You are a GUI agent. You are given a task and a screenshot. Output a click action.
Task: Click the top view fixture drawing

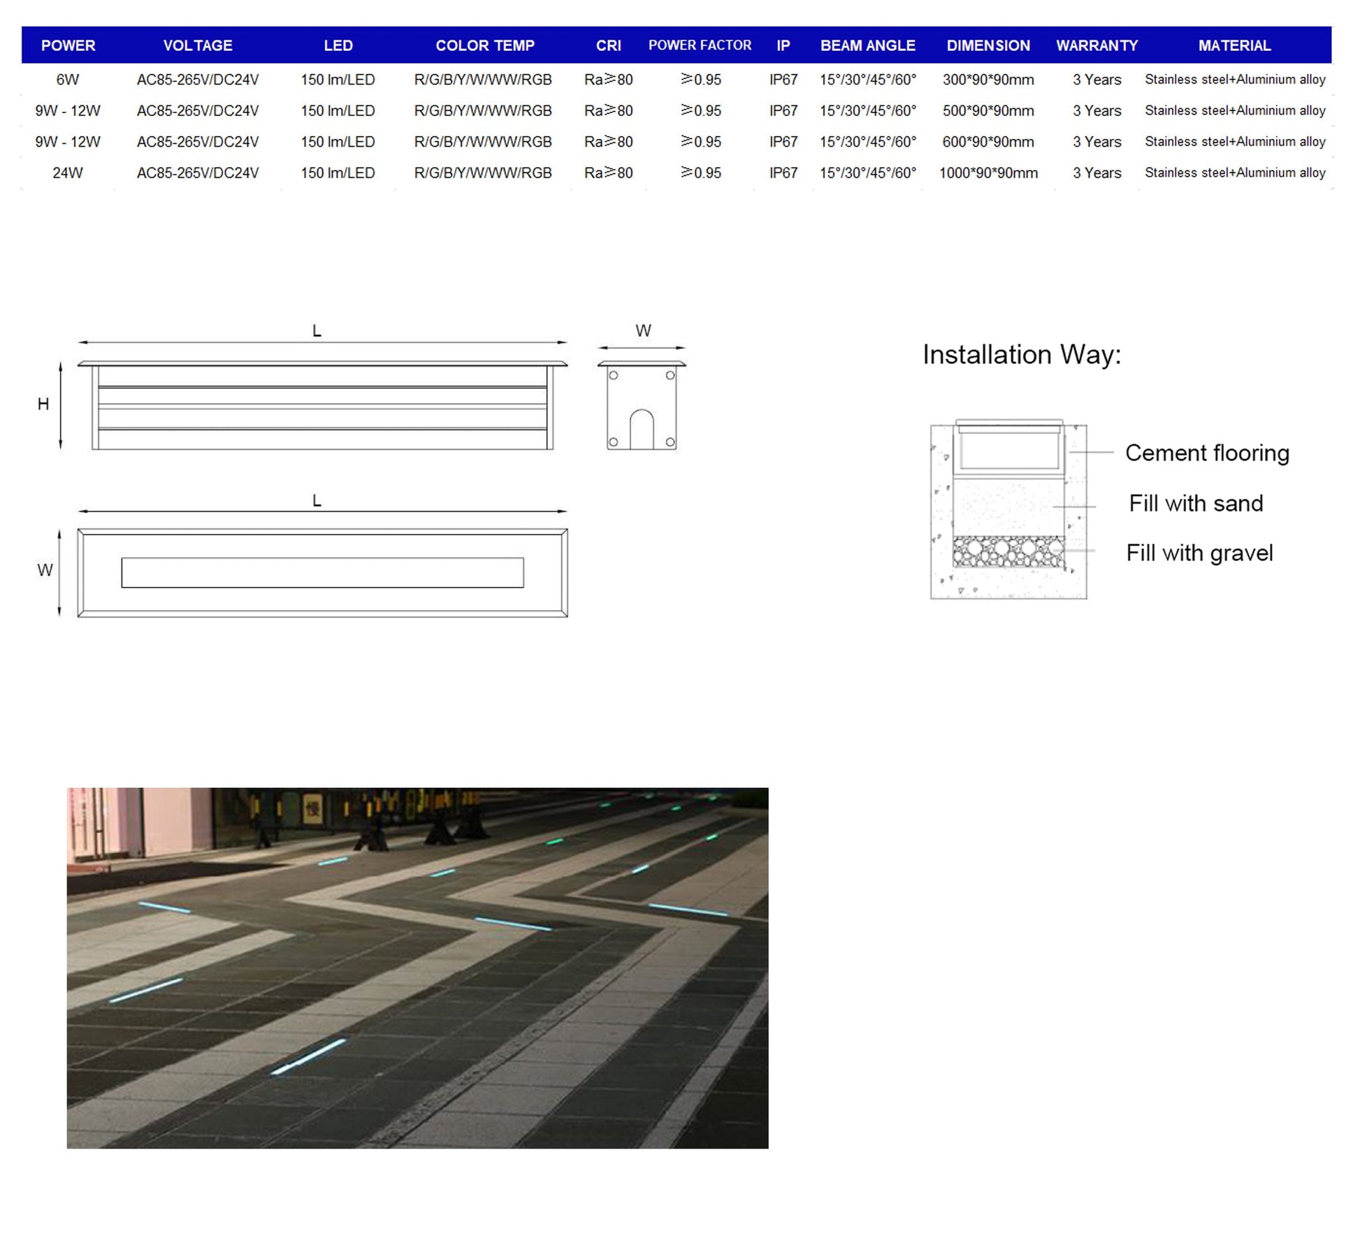tap(322, 573)
